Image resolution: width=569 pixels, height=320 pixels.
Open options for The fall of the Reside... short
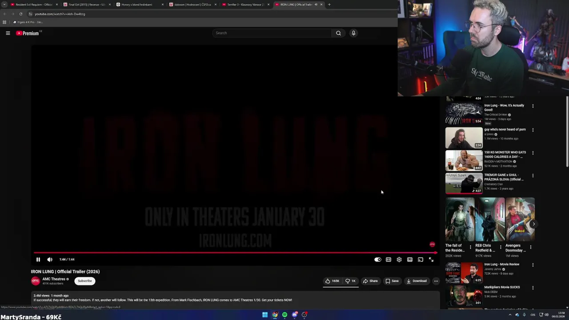[x=470, y=247]
